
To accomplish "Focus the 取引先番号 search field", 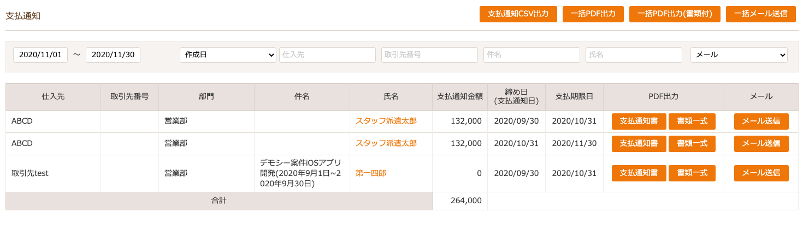I will click(429, 55).
